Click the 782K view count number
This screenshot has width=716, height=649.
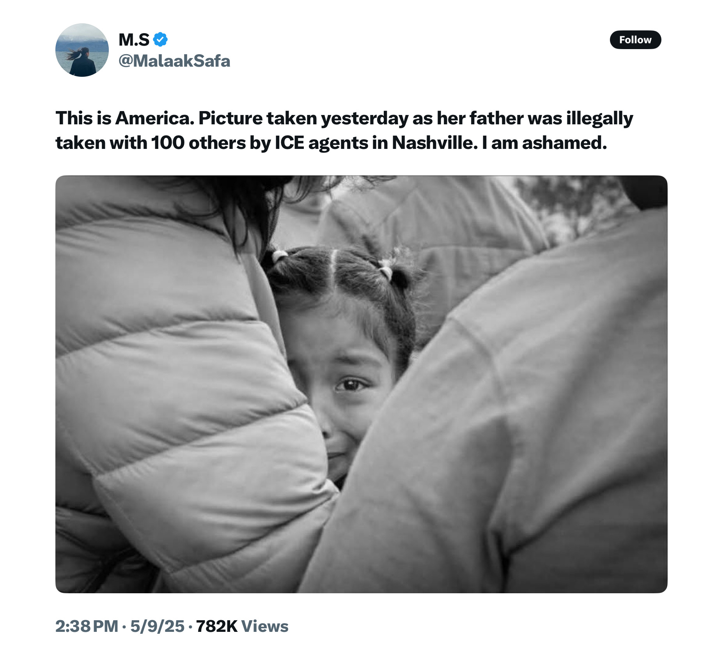point(216,626)
